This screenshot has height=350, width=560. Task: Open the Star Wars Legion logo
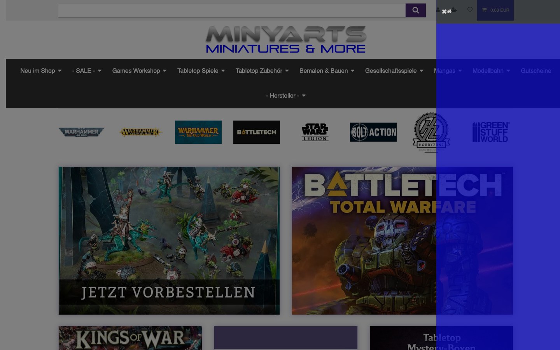click(315, 132)
